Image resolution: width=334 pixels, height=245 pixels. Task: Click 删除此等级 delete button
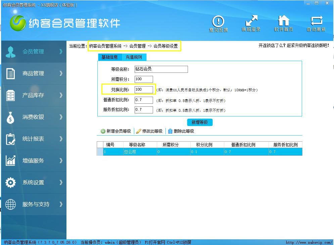coord(181,131)
